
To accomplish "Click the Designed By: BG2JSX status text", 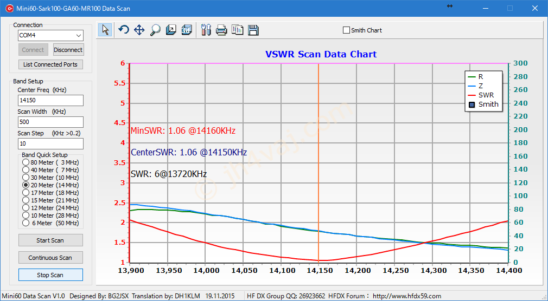I will coord(100,296).
